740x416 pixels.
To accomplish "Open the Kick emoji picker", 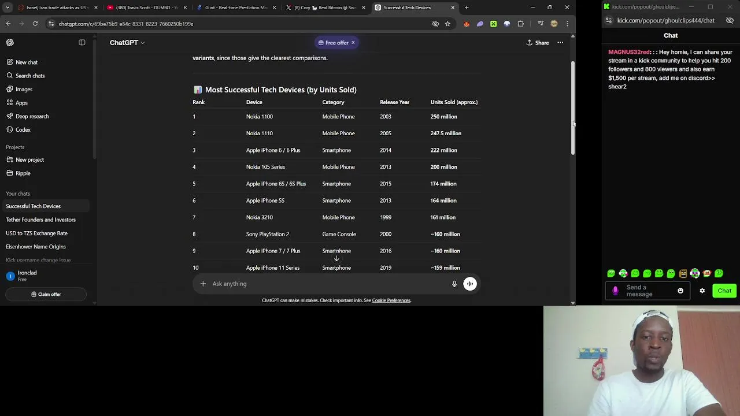I will [680, 291].
